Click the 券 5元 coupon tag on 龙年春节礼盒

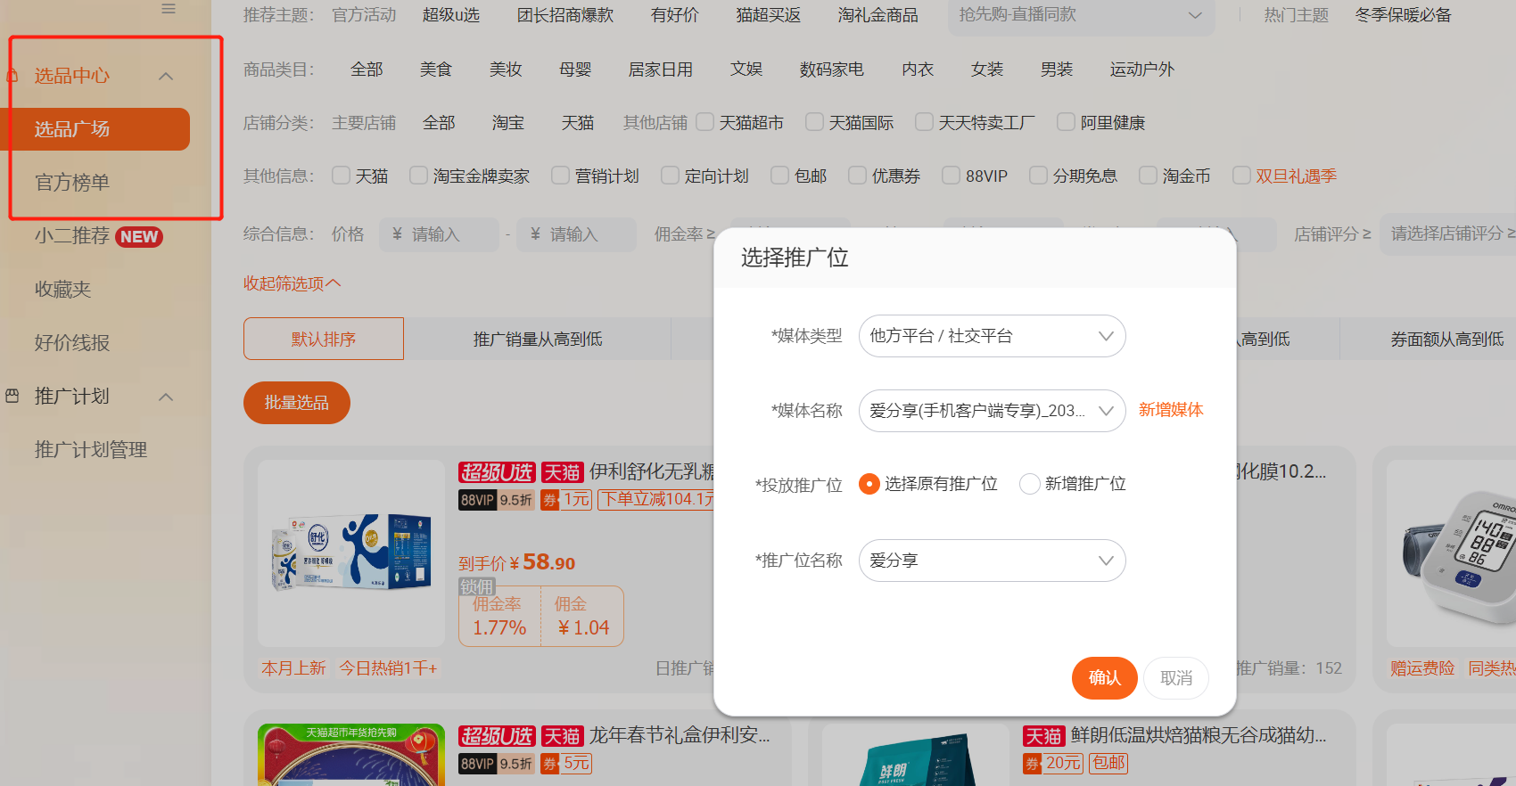tap(566, 764)
